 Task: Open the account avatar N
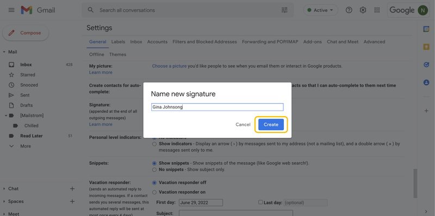tap(423, 10)
